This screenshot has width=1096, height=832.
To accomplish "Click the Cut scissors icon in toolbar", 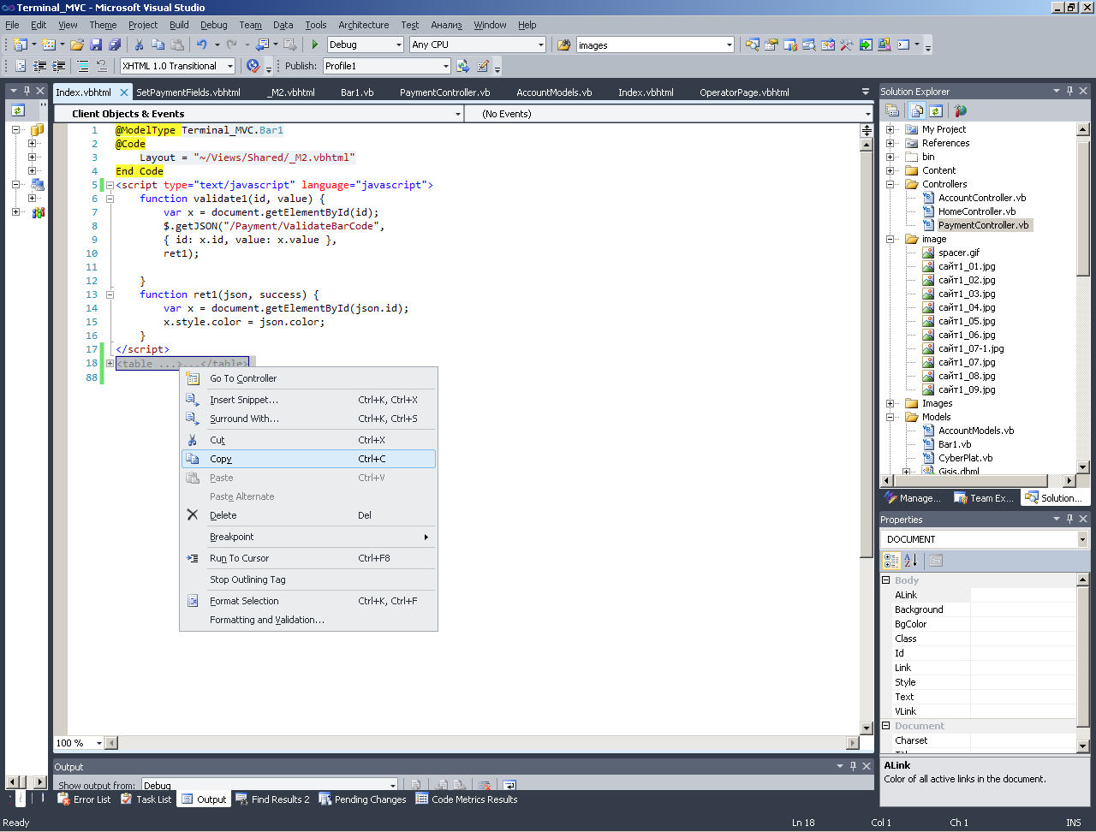I will pyautogui.click(x=139, y=45).
